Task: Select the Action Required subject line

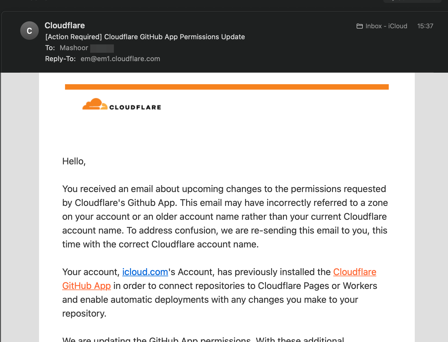Action: click(x=145, y=37)
